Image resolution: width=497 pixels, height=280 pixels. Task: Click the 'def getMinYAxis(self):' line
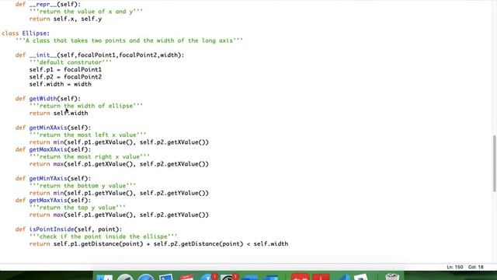click(53, 179)
